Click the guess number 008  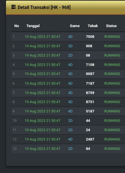(x=89, y=46)
